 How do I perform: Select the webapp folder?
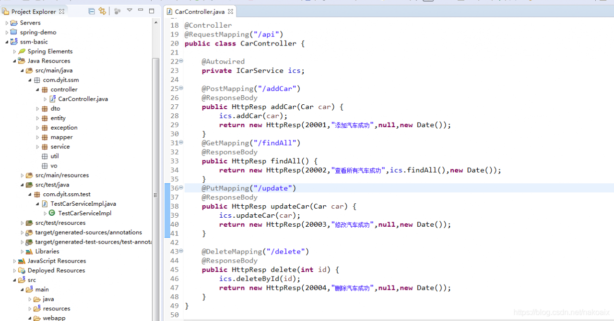click(54, 318)
